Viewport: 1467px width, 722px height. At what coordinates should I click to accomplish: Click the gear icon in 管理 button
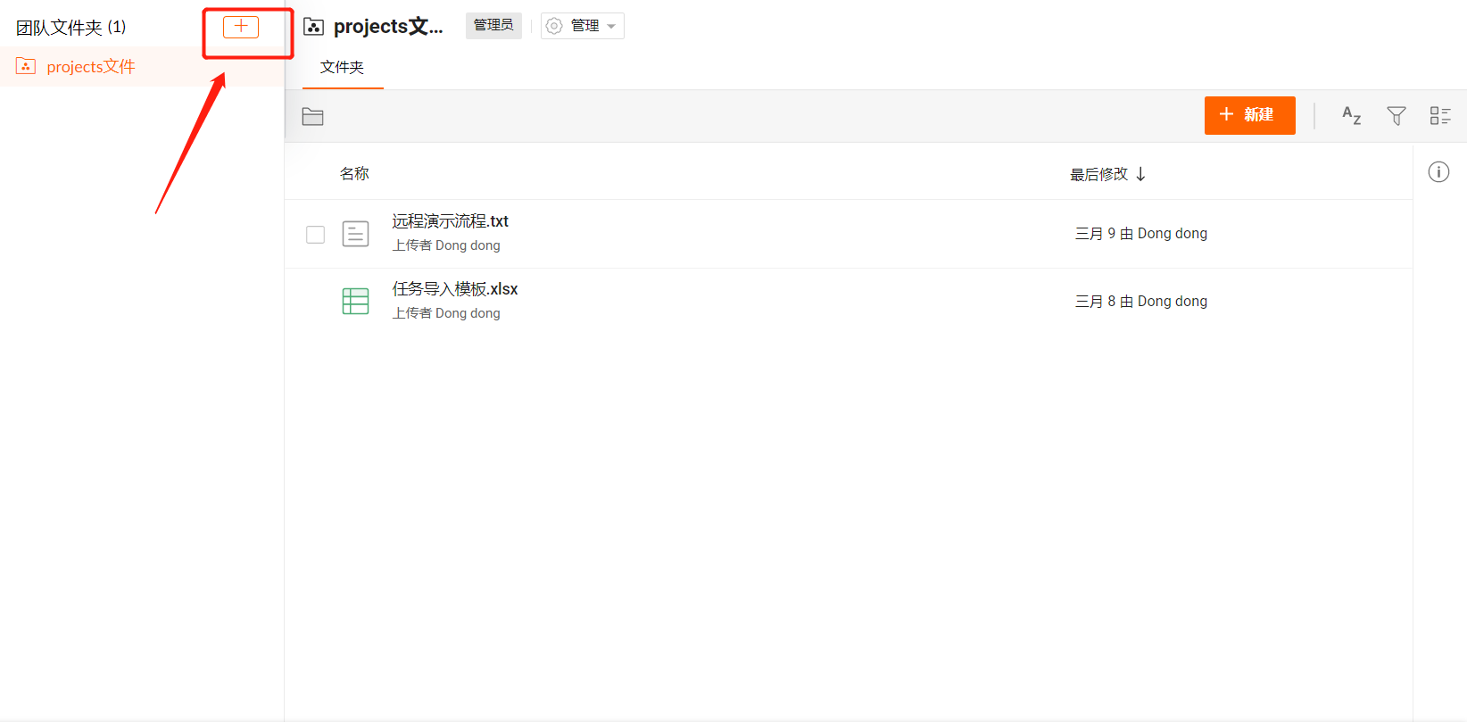pyautogui.click(x=554, y=26)
